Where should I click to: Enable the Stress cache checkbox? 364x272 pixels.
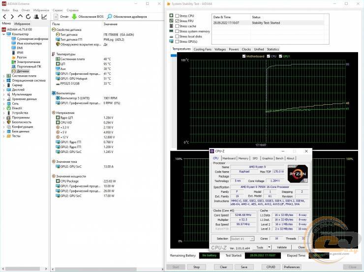coord(177,26)
